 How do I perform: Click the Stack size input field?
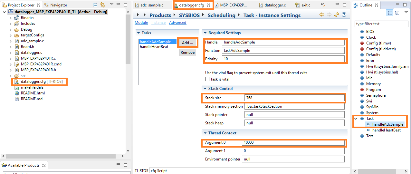294,98
